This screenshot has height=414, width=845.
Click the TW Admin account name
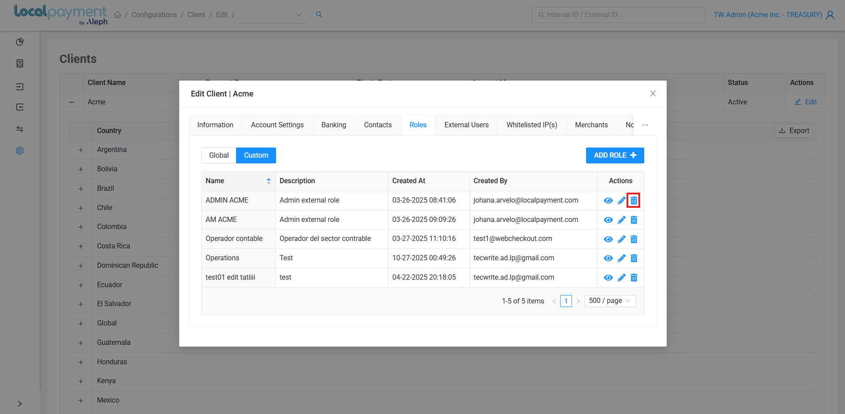point(768,15)
